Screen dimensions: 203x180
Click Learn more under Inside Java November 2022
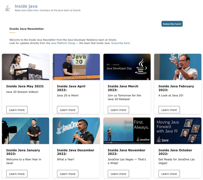[x=119, y=174]
